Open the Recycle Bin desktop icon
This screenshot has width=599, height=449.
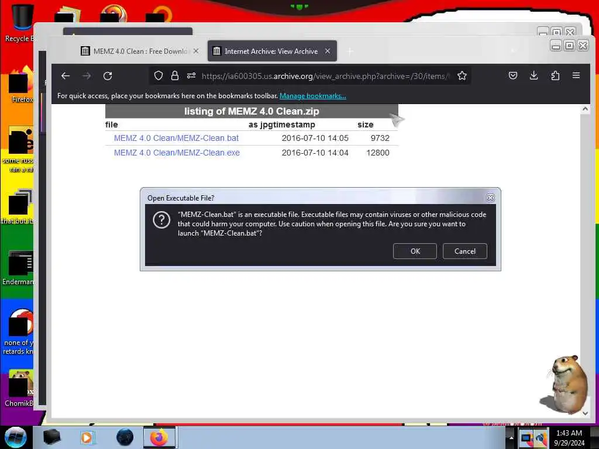[x=19, y=23]
